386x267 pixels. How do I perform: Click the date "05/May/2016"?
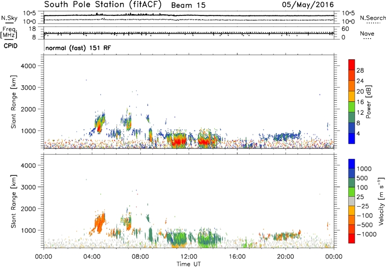pos(308,4)
